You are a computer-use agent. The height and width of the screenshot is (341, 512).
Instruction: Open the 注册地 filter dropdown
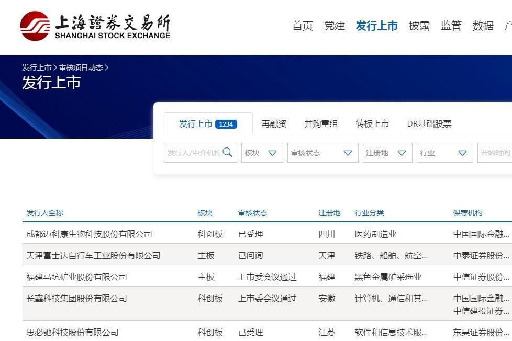tap(387, 153)
